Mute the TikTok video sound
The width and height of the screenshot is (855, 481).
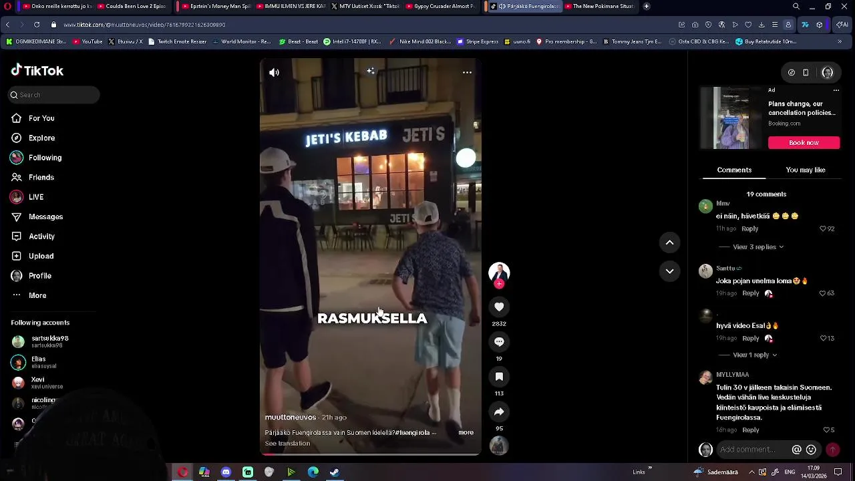pos(274,72)
